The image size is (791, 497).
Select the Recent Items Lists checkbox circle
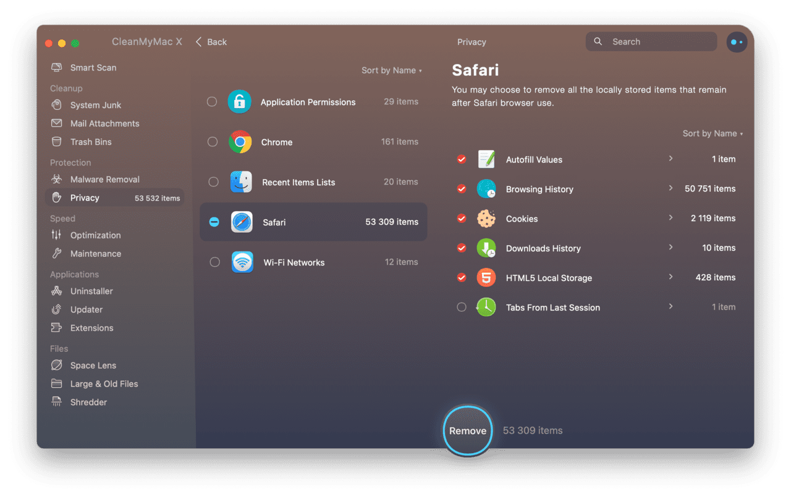tap(213, 182)
